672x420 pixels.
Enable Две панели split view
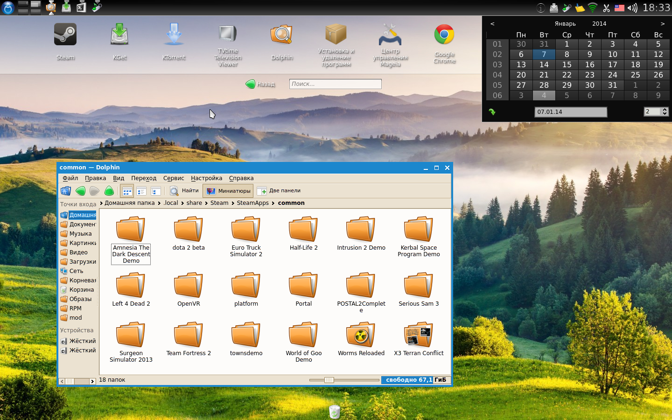(279, 191)
